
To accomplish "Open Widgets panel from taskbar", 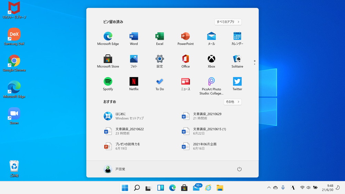I will (161, 188).
